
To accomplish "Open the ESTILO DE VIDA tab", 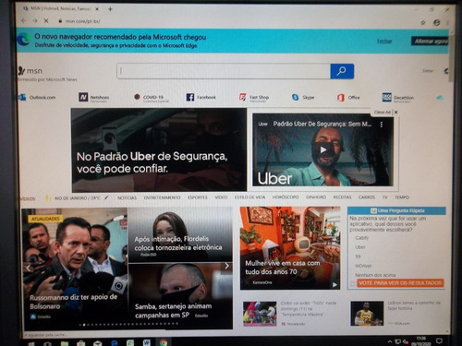I will (249, 197).
